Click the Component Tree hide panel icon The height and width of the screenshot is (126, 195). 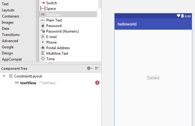click(97, 69)
